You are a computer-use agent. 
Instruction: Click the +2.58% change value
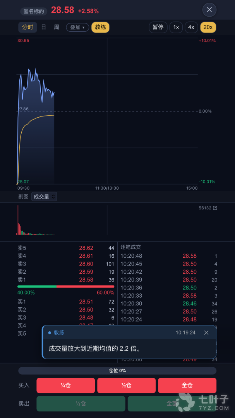tap(88, 11)
